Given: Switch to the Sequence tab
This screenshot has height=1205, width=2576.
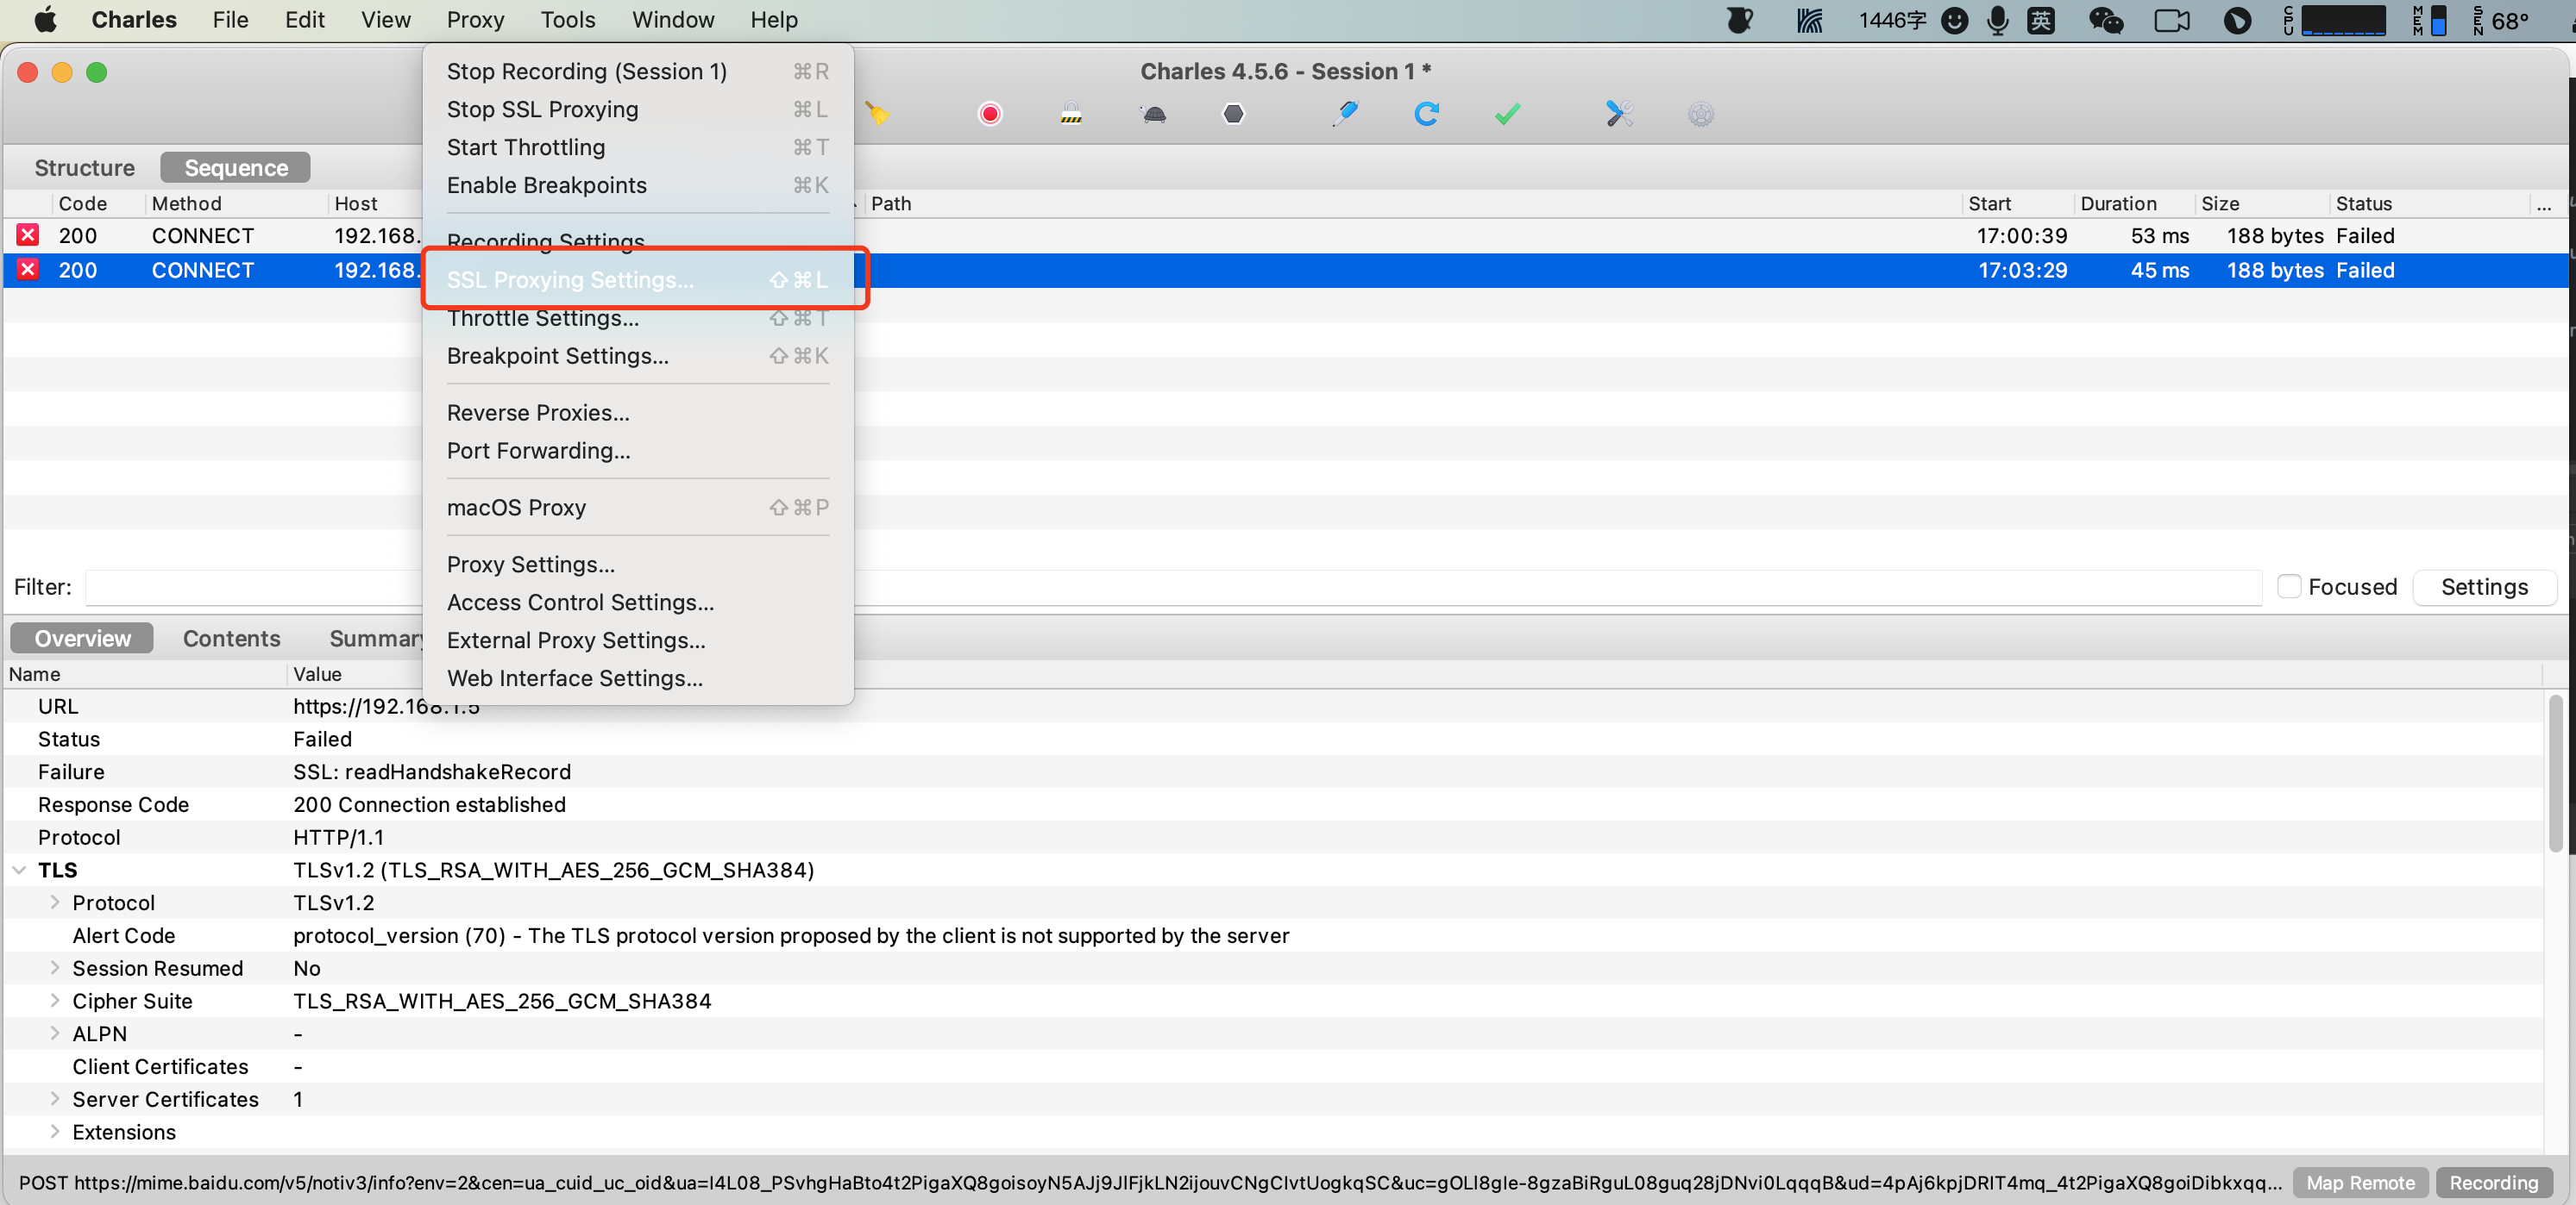Looking at the screenshot, I should 236,168.
